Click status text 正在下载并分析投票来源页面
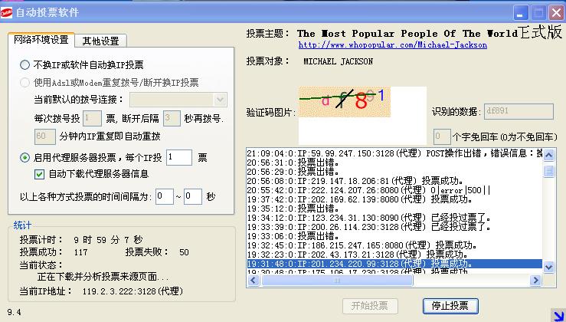Viewport: 566px width, 322px height. point(103,278)
